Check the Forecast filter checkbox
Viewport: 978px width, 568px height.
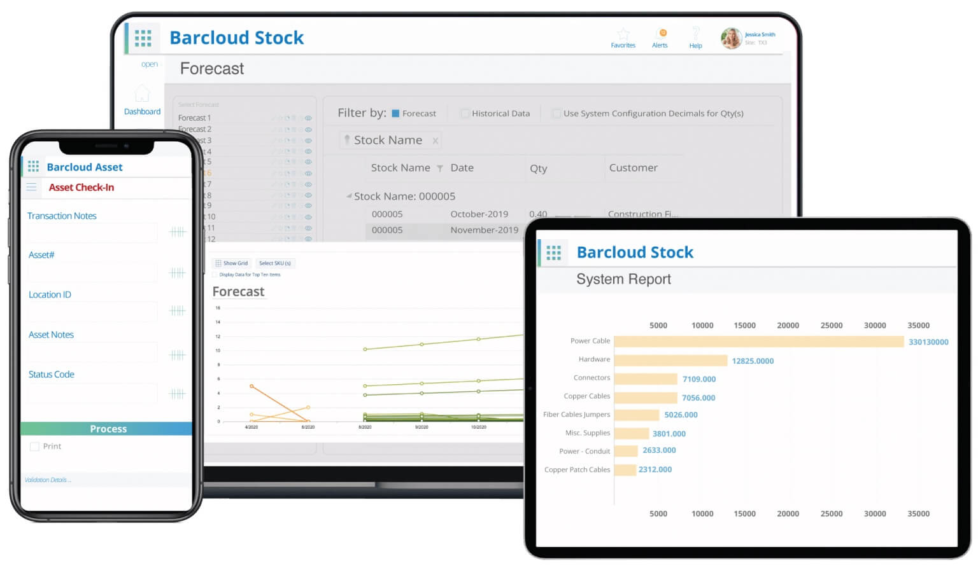[x=395, y=113]
